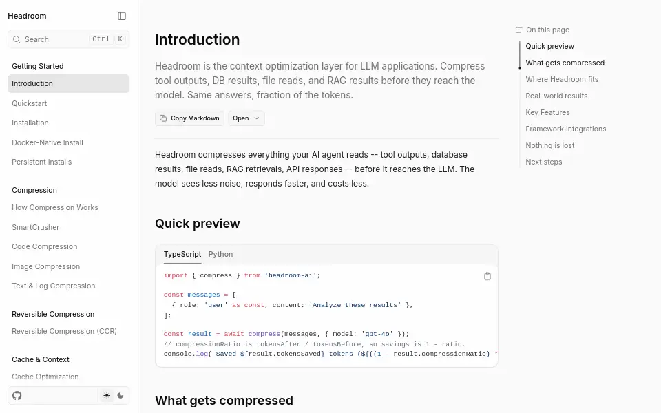Image resolution: width=661 pixels, height=413 pixels.
Task: Focus the Search docs field
Action: coord(69,39)
